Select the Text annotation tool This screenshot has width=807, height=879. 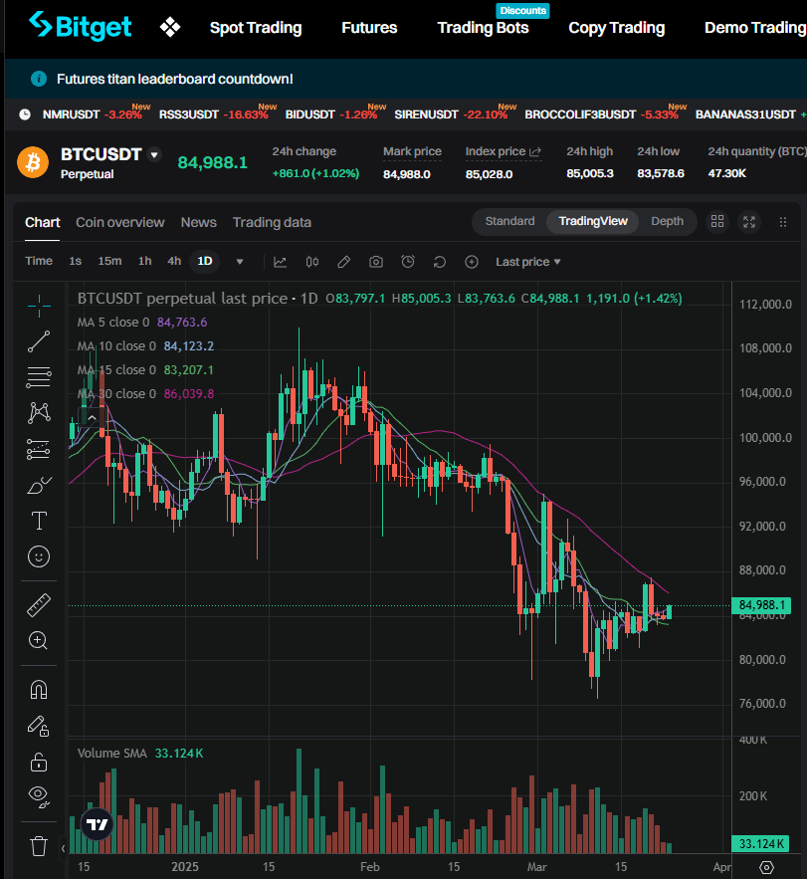click(x=39, y=521)
